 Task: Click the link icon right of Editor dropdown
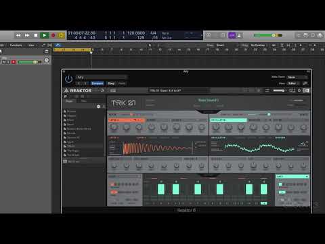[305, 83]
